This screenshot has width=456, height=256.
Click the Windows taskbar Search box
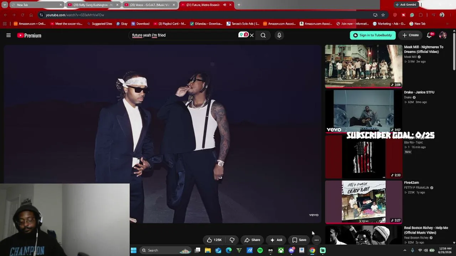click(166, 250)
